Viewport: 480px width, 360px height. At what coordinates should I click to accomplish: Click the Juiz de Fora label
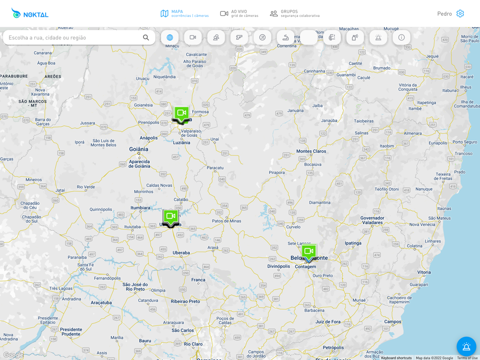pyautogui.click(x=328, y=322)
